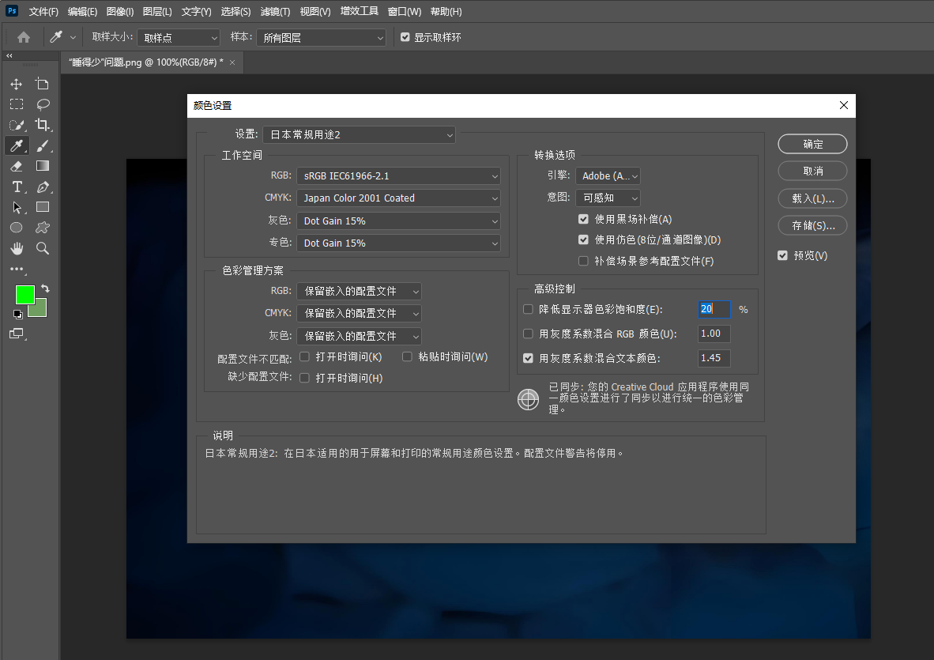Open the 专色 Dot Gain 15% dropdown

click(x=398, y=243)
